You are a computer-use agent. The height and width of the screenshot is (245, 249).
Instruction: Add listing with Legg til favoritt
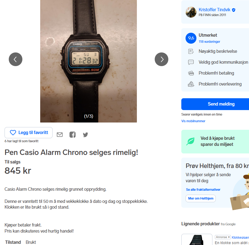point(29,133)
